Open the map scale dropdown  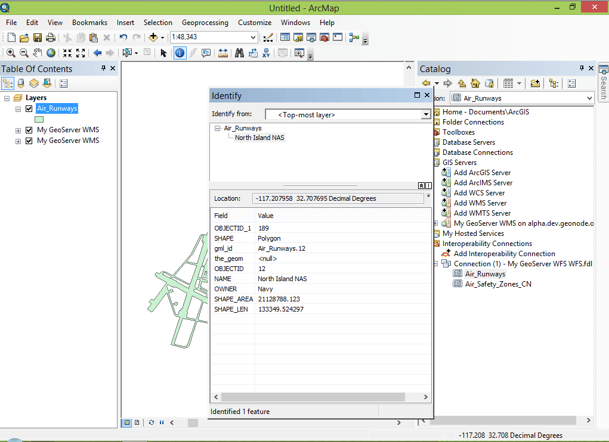click(x=253, y=37)
